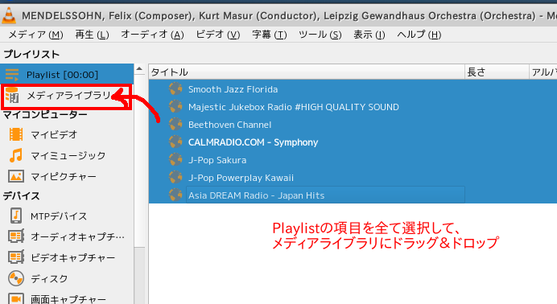Select Smooth Jazz Florida title
The width and height of the screenshot is (557, 304).
(x=233, y=89)
